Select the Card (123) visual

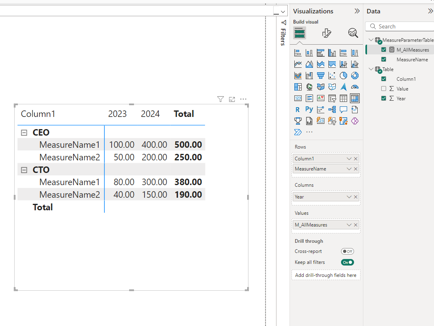(298, 98)
